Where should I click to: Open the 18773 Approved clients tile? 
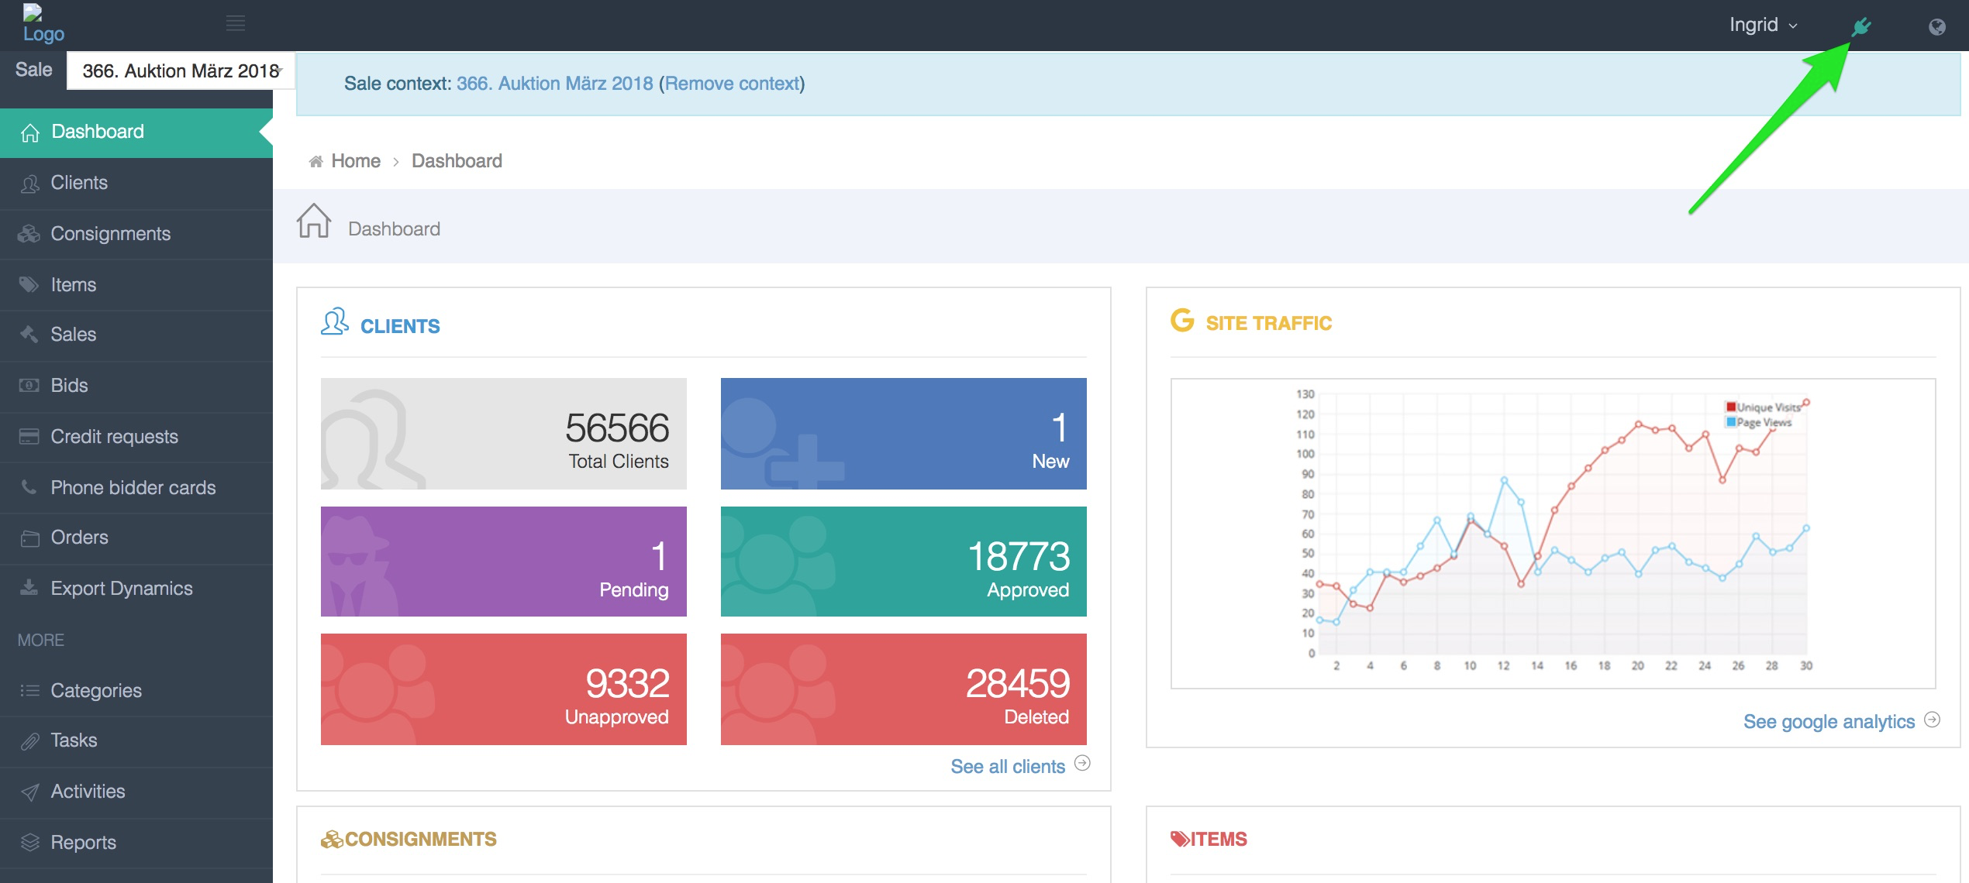[x=904, y=562]
